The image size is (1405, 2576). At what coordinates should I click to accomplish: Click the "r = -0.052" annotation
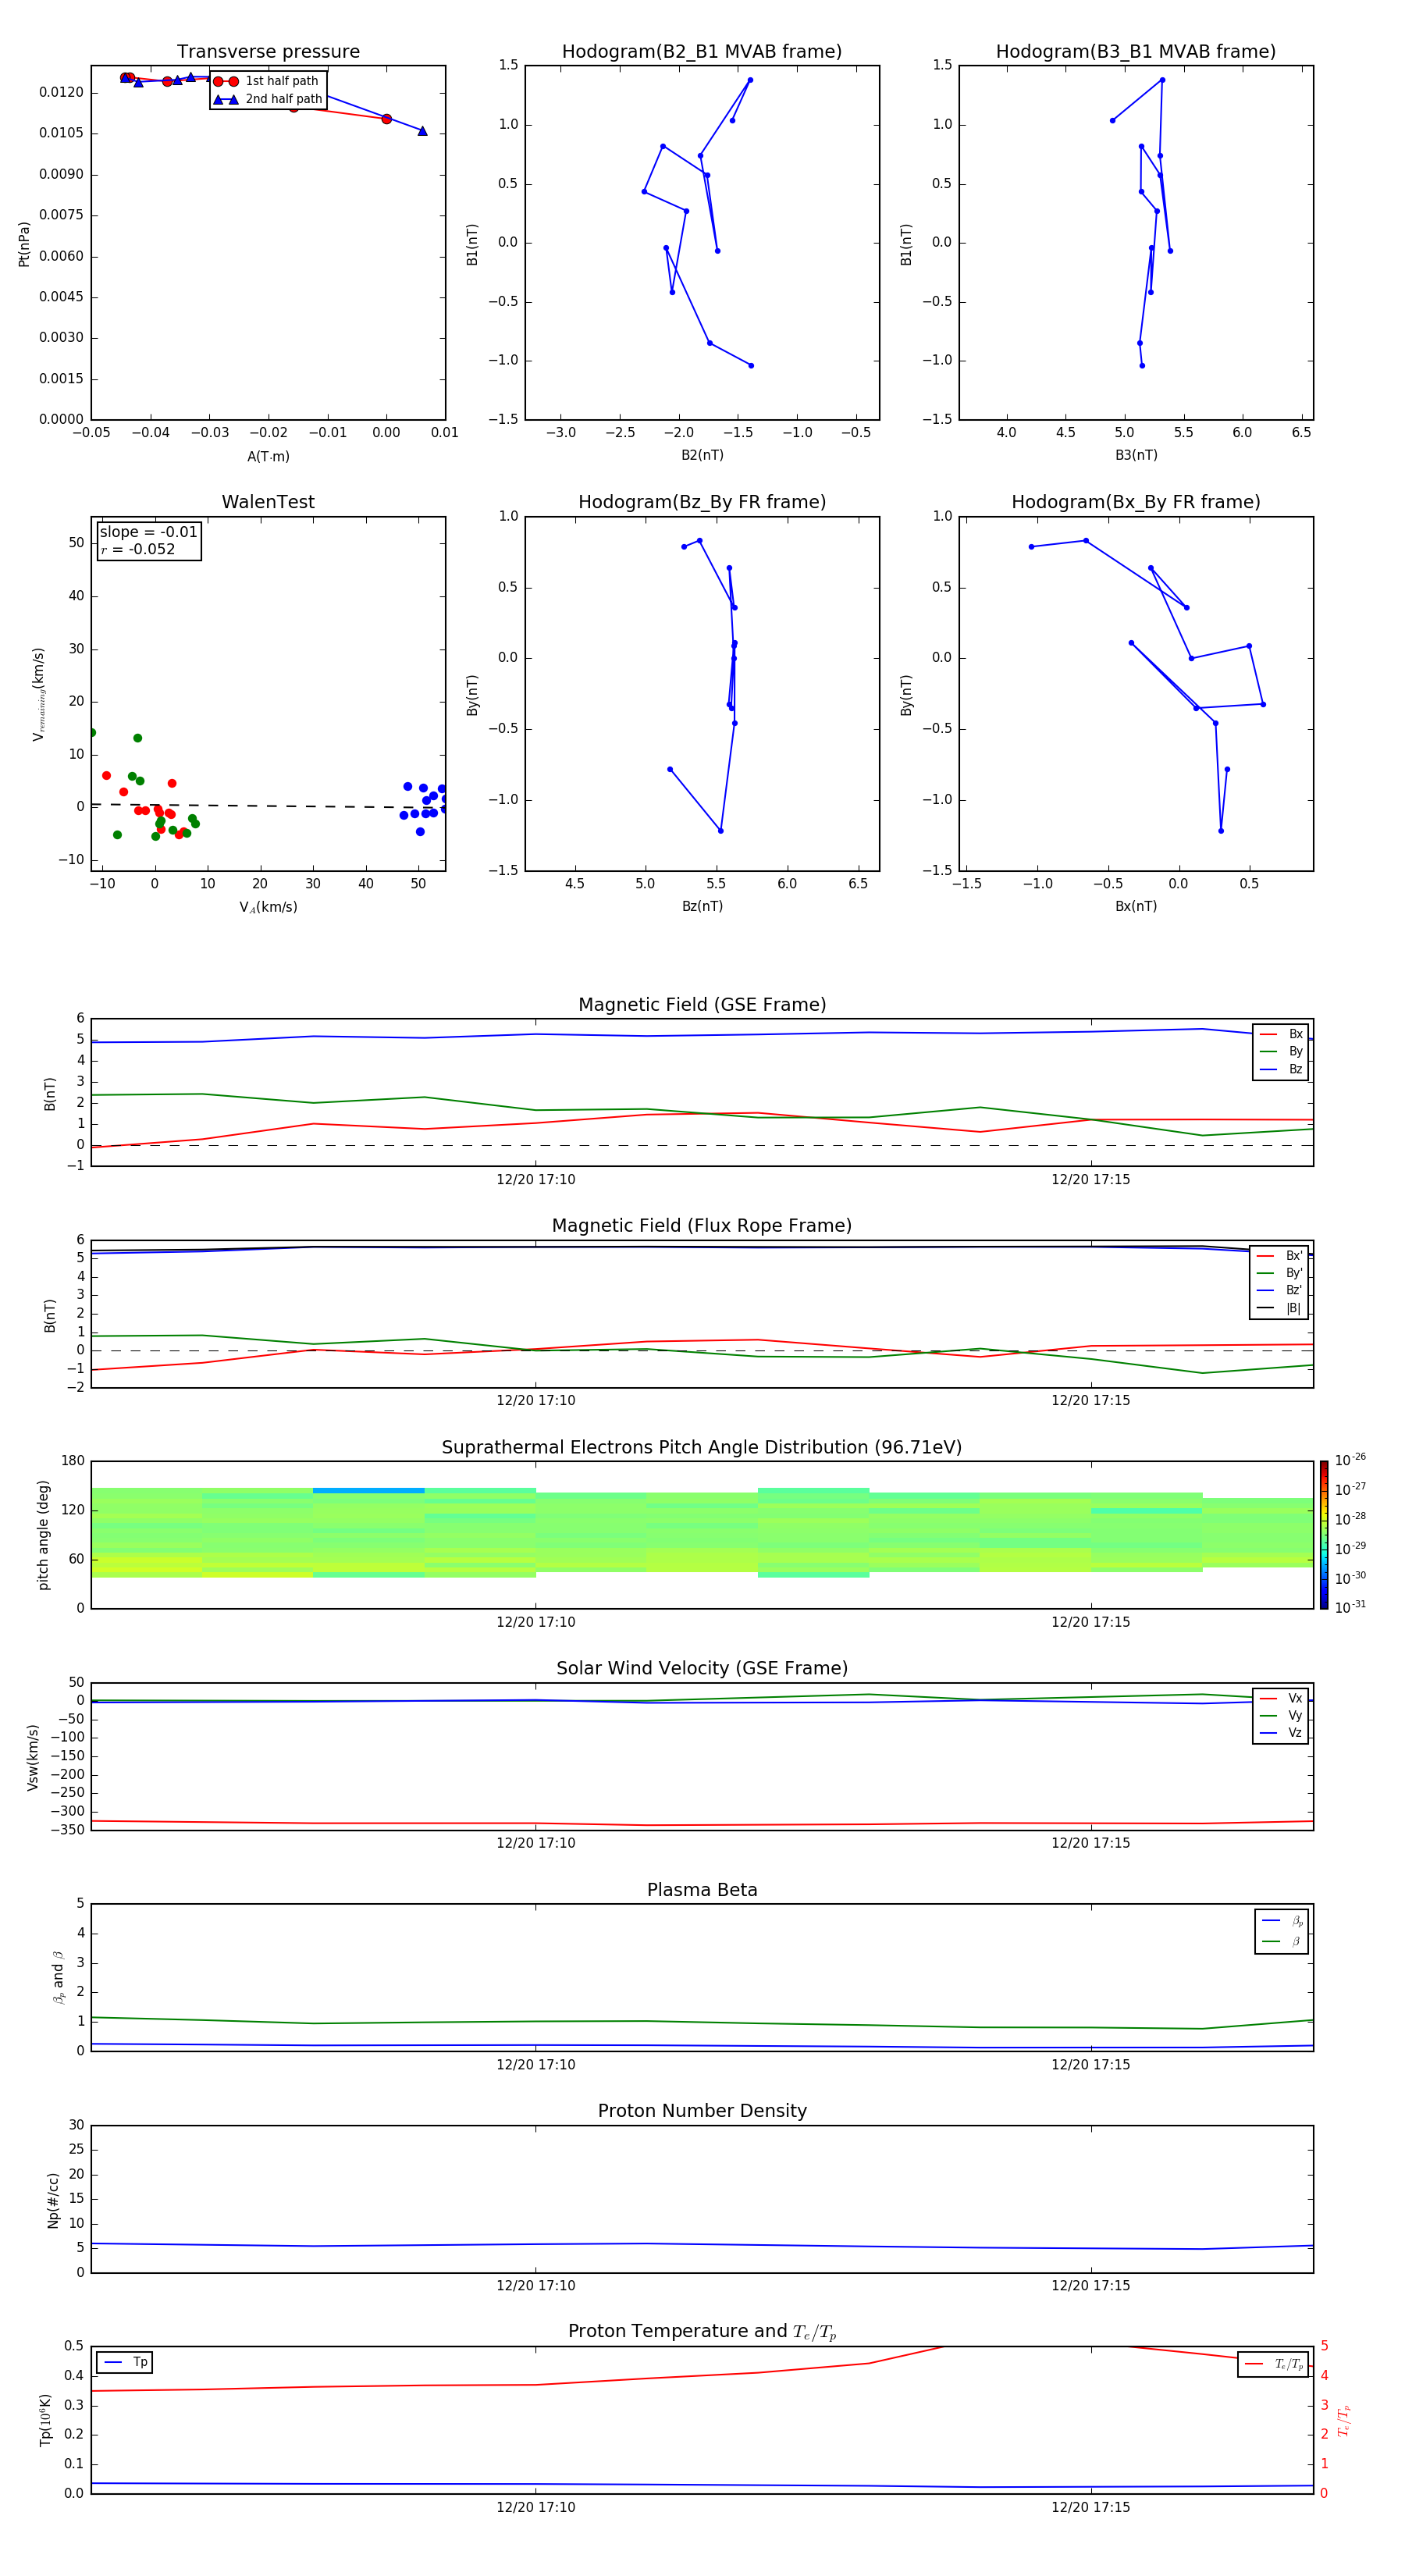138,549
